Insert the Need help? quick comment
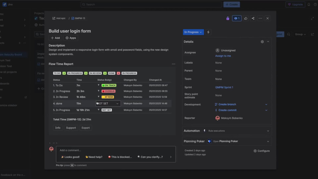 point(94,157)
